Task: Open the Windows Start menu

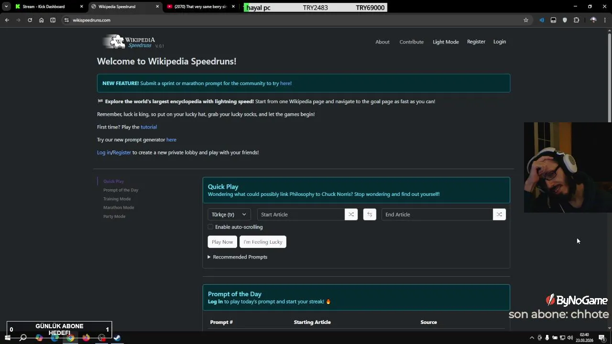Action: [x=7, y=338]
